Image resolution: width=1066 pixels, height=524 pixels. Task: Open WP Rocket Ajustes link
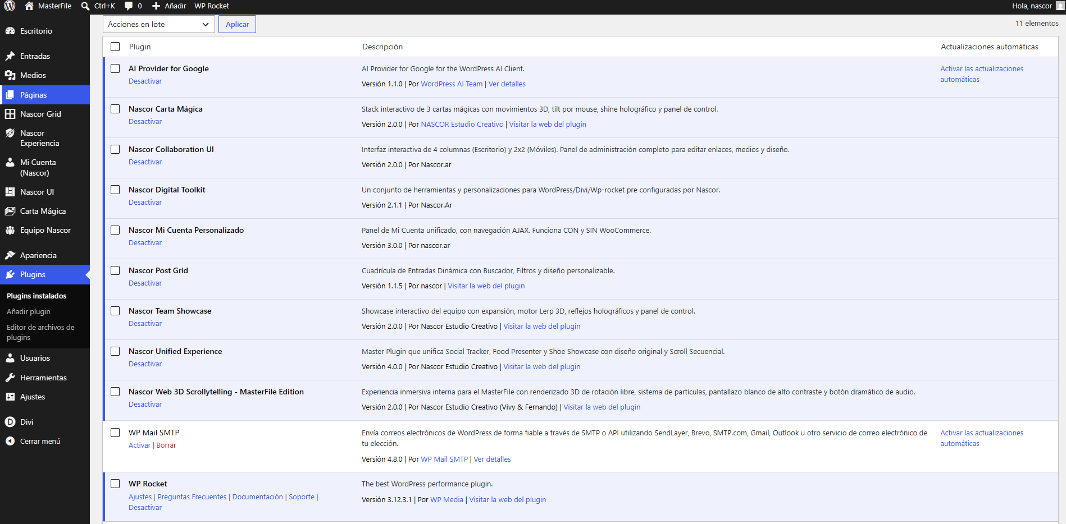click(140, 497)
